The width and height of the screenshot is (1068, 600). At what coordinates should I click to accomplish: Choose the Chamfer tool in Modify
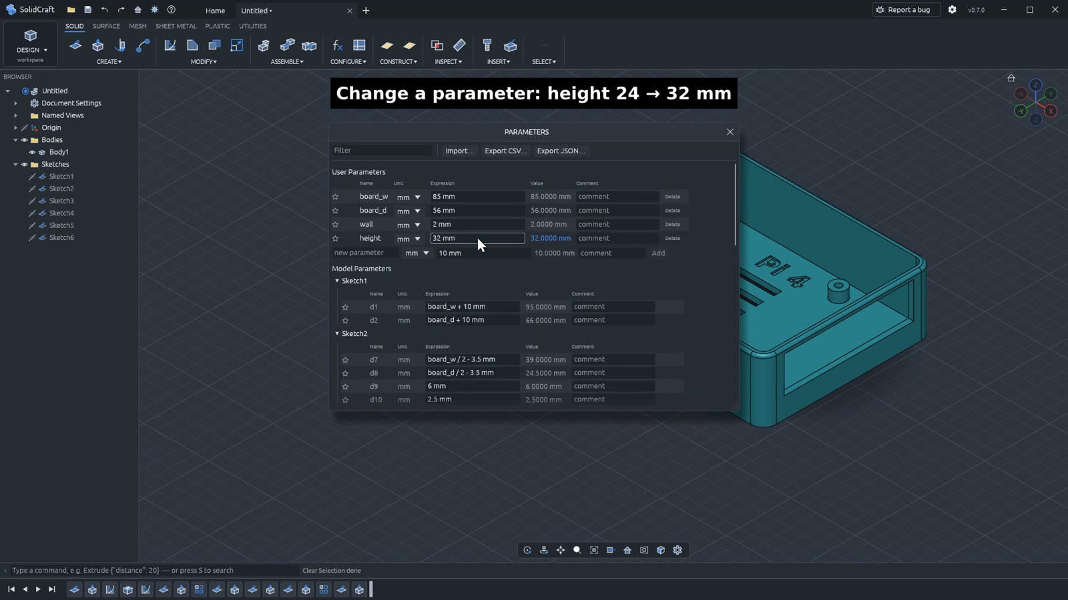pyautogui.click(x=192, y=45)
